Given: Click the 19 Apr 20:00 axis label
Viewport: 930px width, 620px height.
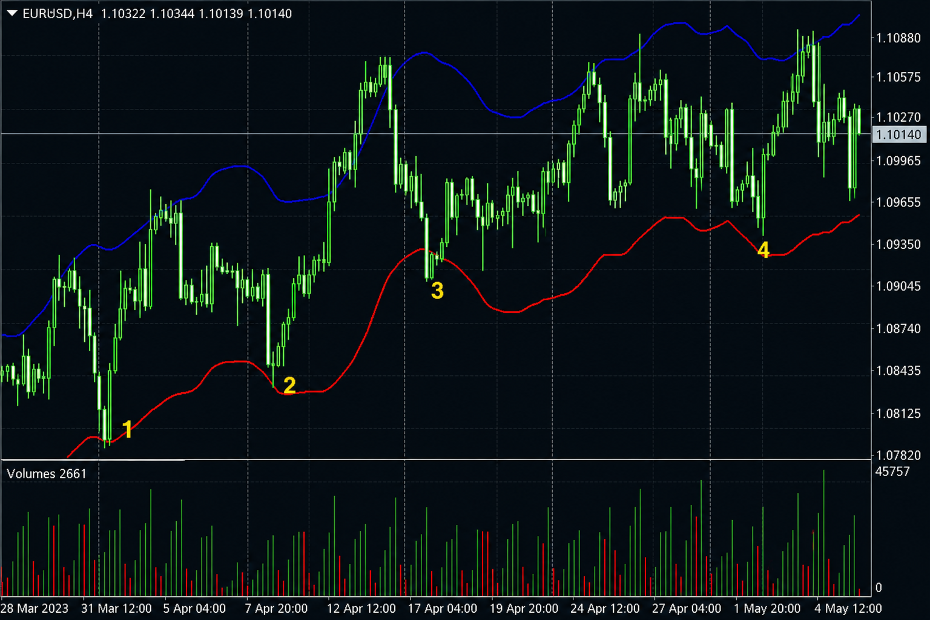Looking at the screenshot, I should coord(524,608).
